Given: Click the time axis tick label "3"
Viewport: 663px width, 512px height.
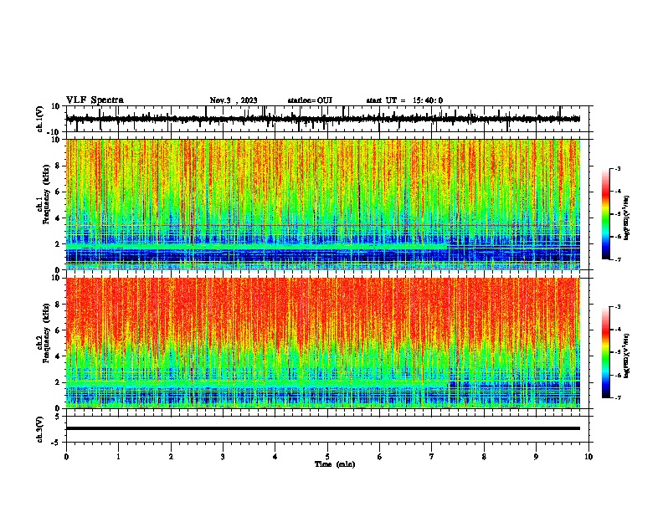Looking at the screenshot, I should pos(223,457).
